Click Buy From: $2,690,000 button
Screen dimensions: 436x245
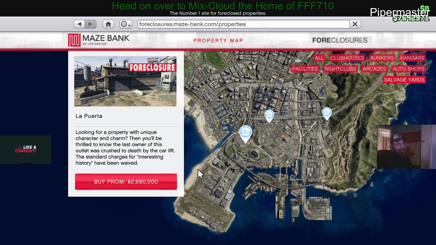126,182
